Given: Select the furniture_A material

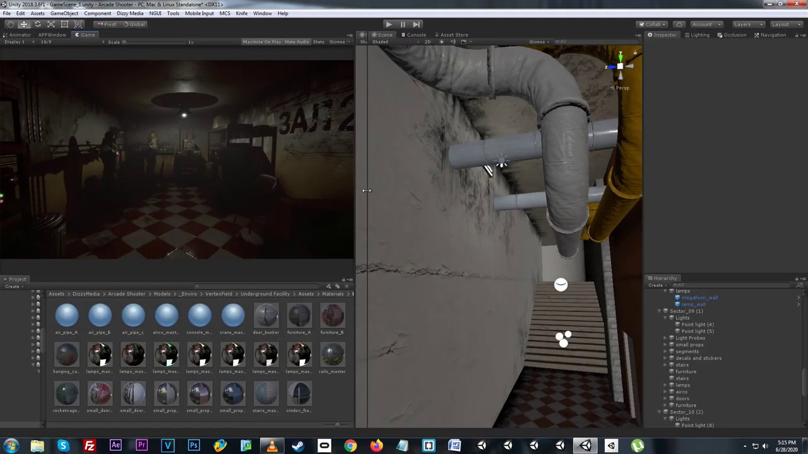Looking at the screenshot, I should 299,319.
